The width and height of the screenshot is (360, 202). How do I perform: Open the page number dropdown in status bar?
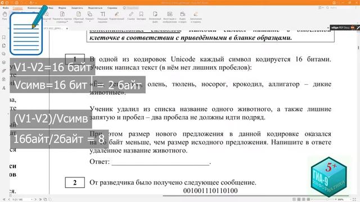pos(31,200)
